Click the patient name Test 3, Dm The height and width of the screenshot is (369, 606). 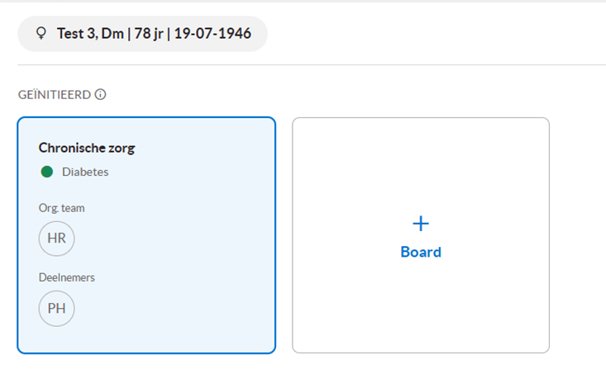click(x=90, y=34)
